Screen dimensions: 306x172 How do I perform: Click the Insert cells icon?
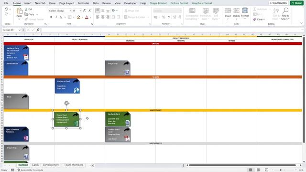coord(228,11)
